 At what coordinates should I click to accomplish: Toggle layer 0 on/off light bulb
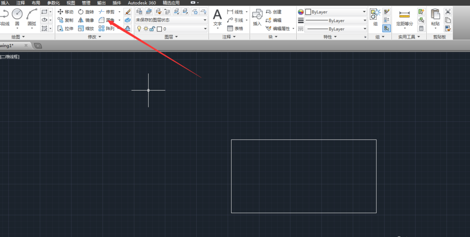pos(139,29)
